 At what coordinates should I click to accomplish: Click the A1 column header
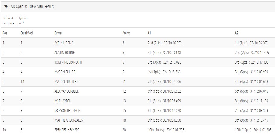coord(149,33)
